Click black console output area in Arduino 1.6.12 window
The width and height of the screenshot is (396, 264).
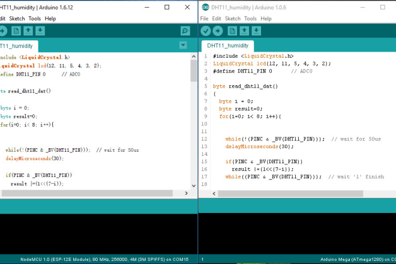pos(99,234)
